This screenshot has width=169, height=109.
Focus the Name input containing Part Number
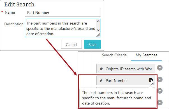pos(63,12)
